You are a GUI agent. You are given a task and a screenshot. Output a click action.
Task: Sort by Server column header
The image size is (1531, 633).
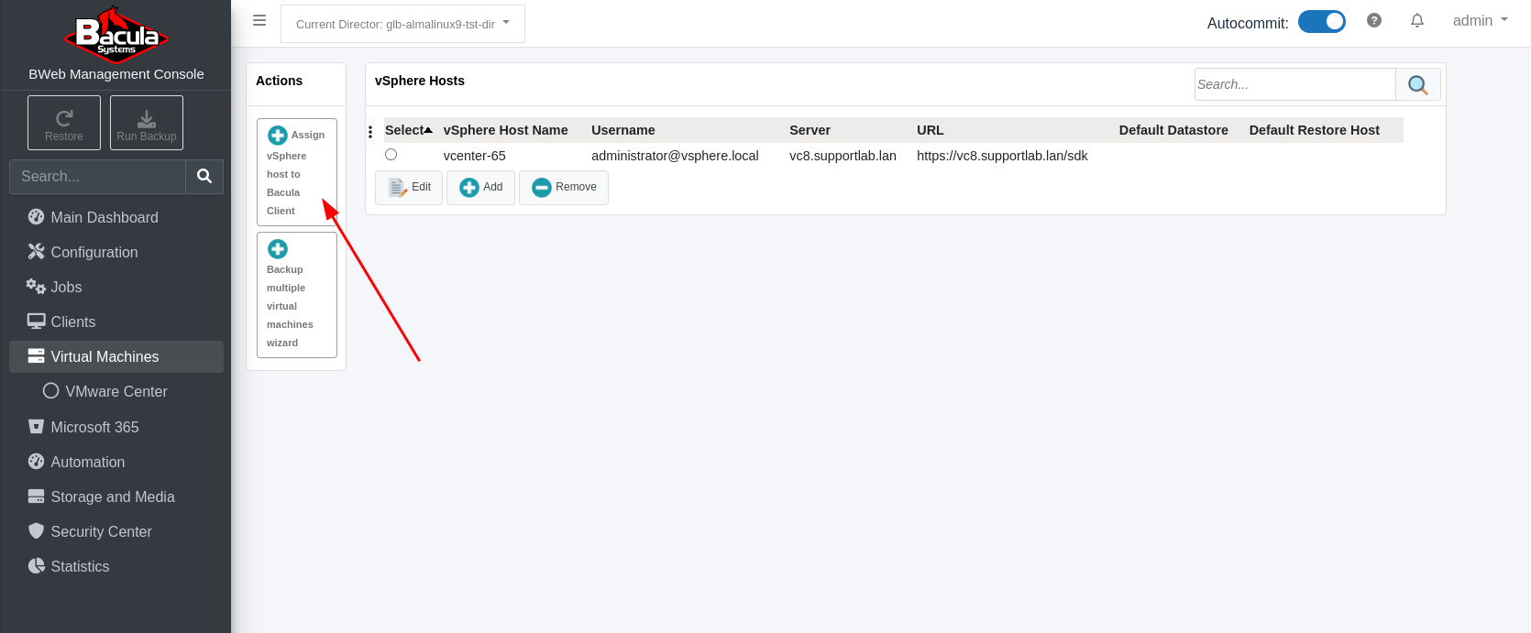(x=810, y=130)
